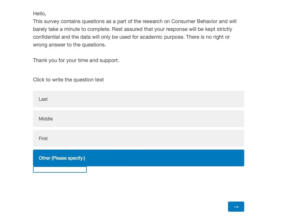Click the word "First" label text
The height and width of the screenshot is (216, 283).
pyautogui.click(x=43, y=139)
